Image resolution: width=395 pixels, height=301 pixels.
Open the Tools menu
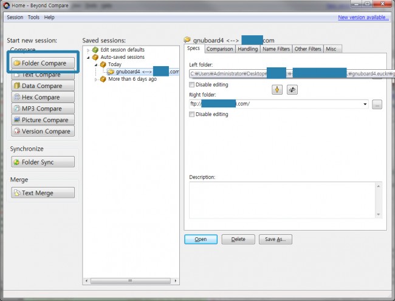click(33, 18)
